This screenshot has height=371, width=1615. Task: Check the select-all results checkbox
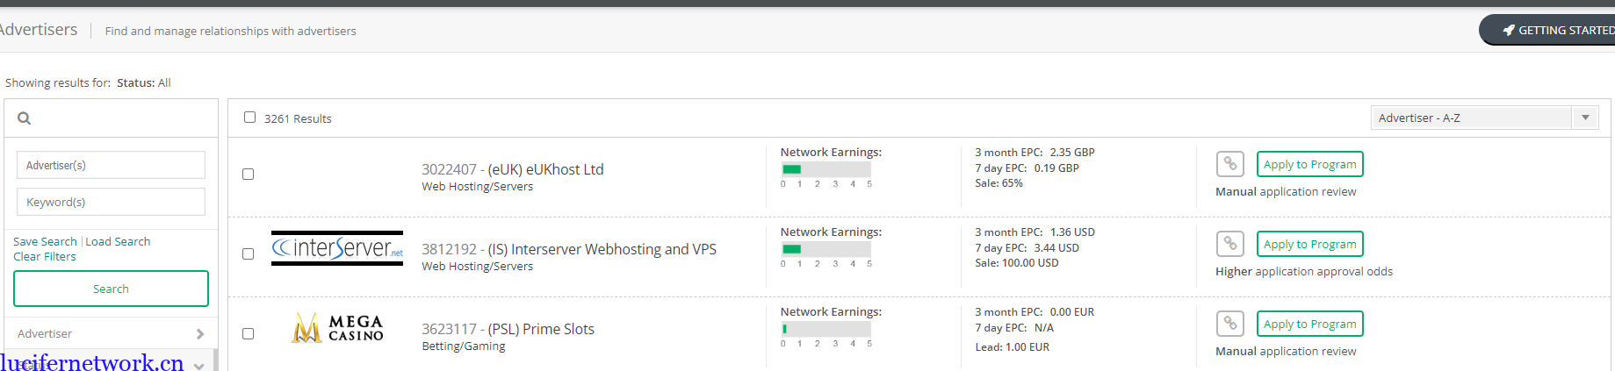click(250, 118)
